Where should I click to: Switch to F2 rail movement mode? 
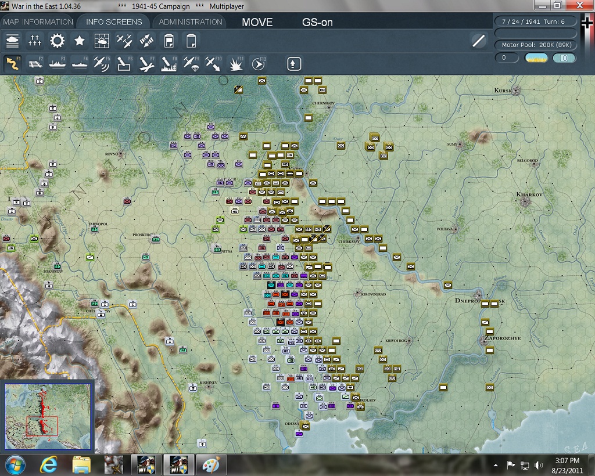point(35,63)
